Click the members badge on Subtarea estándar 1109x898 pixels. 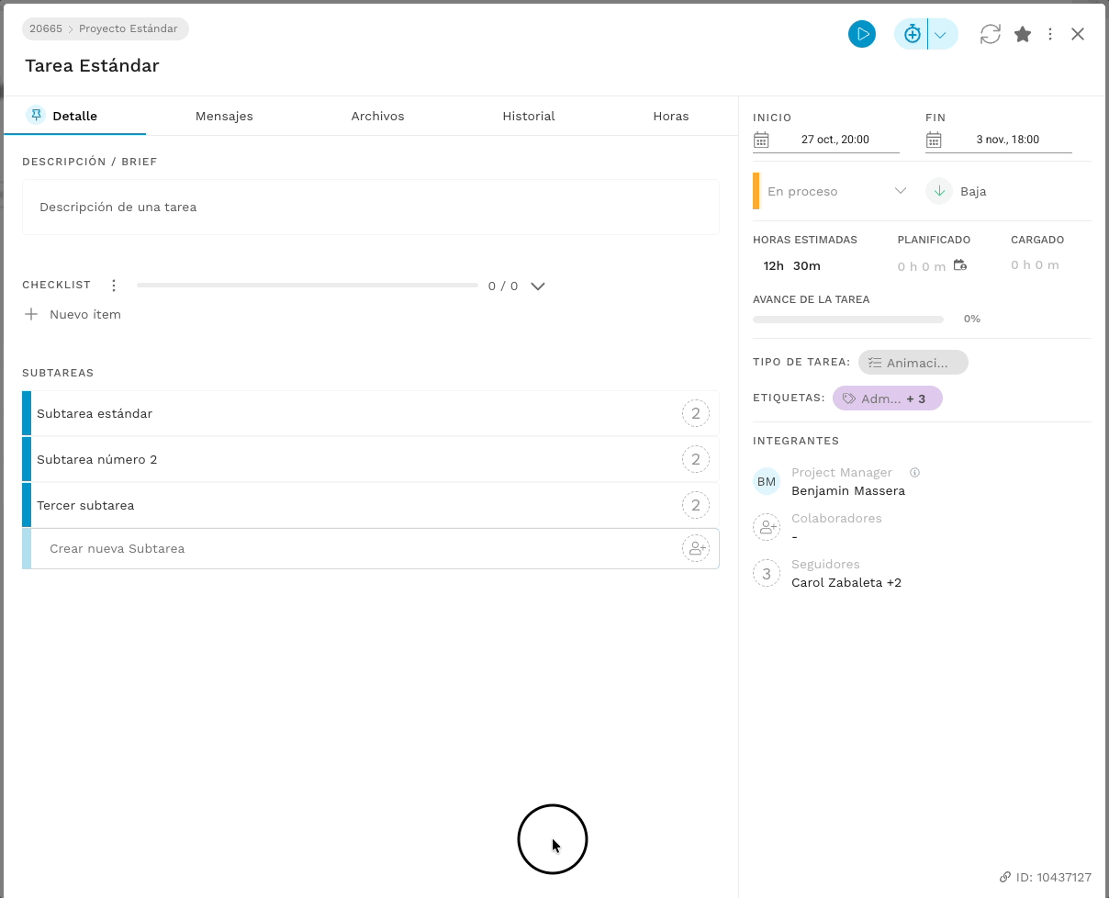click(x=696, y=413)
